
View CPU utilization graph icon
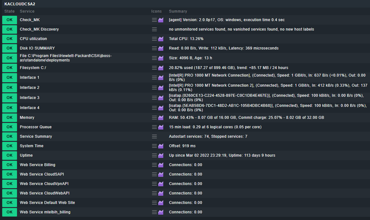pos(161,39)
